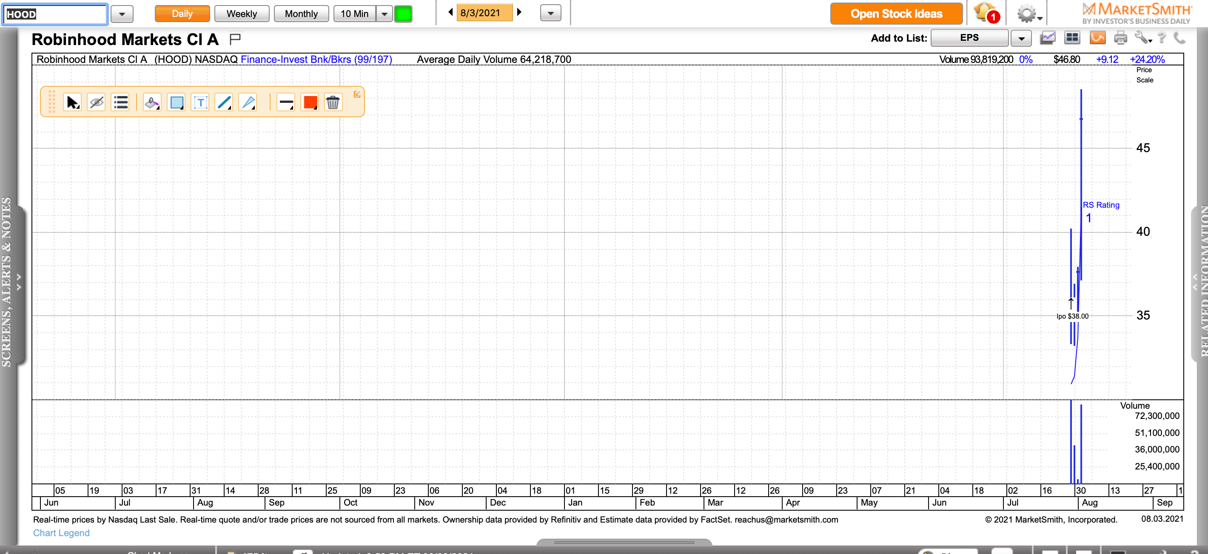Click the $46.80 price value
The image size is (1208, 554).
coord(1066,59)
